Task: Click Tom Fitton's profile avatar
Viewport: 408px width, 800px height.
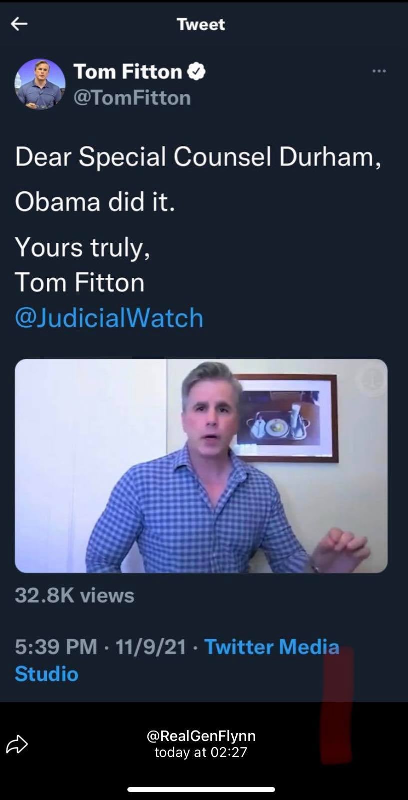Action: (39, 84)
